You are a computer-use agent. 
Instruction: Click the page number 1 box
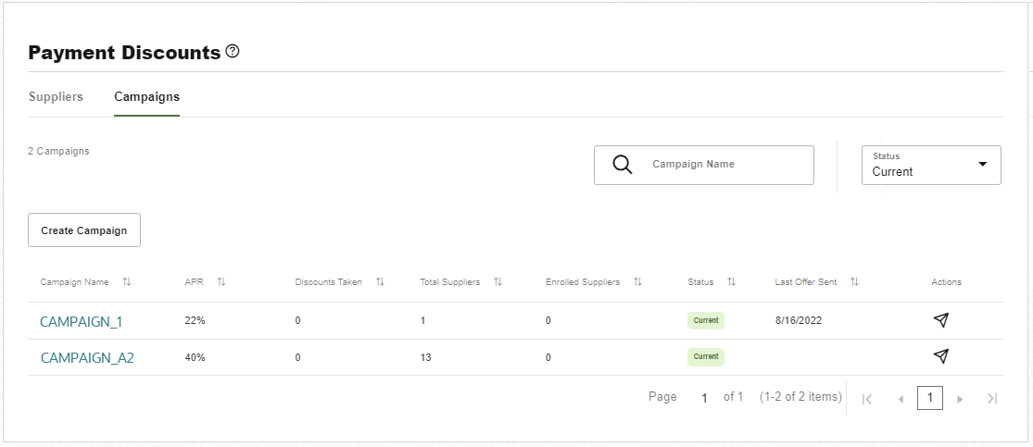click(x=930, y=398)
